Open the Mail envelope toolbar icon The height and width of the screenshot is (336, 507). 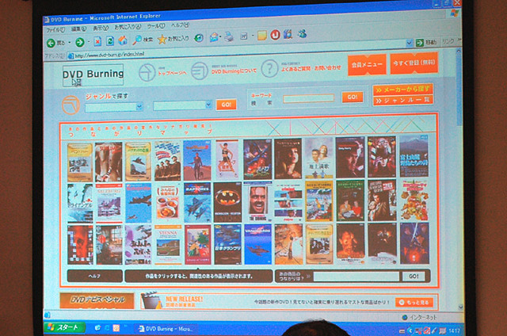pos(214,37)
